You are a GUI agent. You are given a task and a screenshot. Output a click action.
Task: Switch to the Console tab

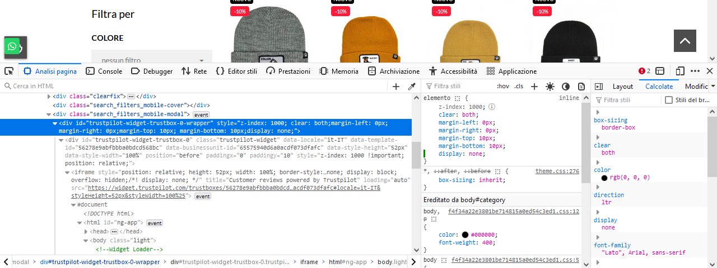click(x=104, y=71)
